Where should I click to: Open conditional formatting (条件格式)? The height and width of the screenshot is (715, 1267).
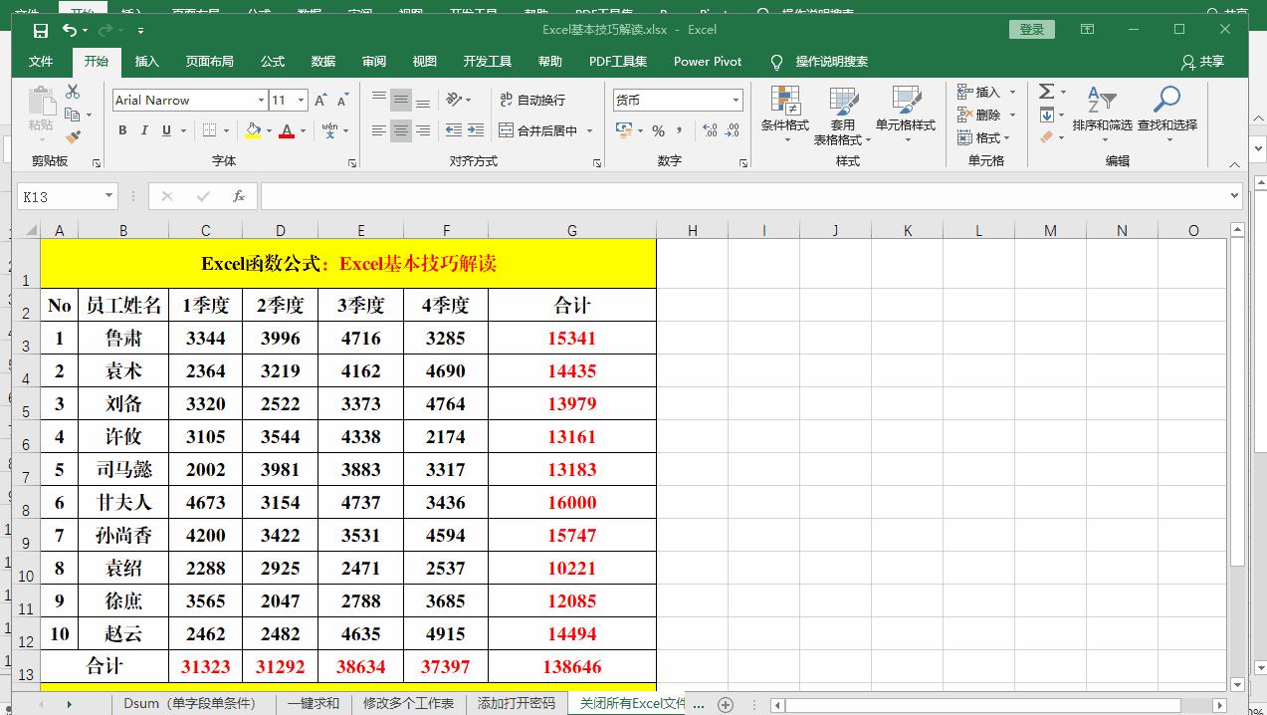tap(785, 113)
